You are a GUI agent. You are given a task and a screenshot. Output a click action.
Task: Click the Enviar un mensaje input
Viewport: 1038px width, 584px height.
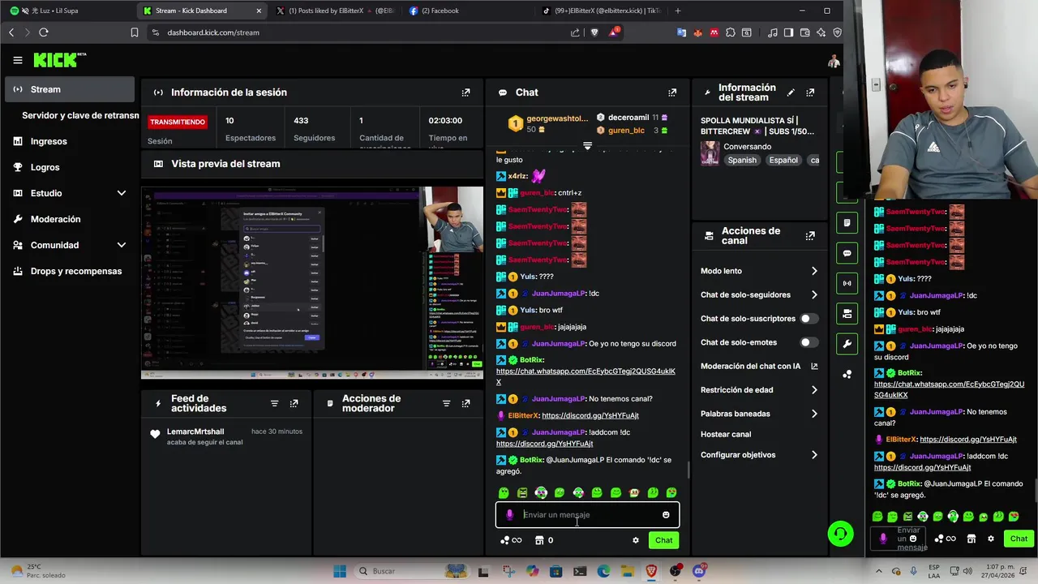588,515
